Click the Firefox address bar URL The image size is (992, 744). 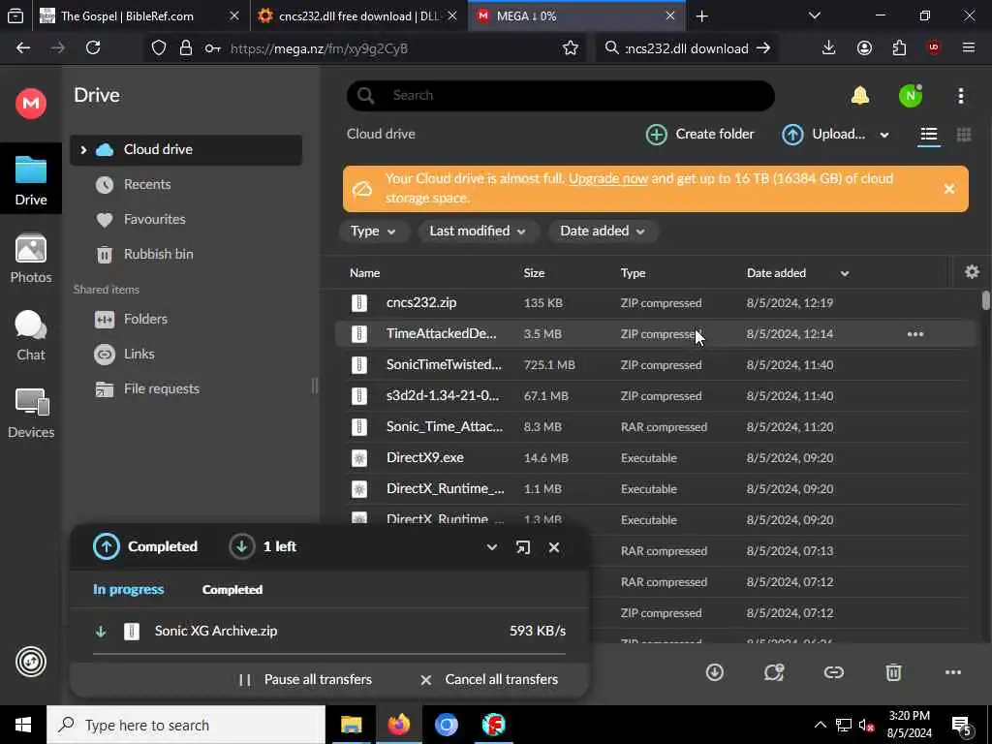pos(319,48)
